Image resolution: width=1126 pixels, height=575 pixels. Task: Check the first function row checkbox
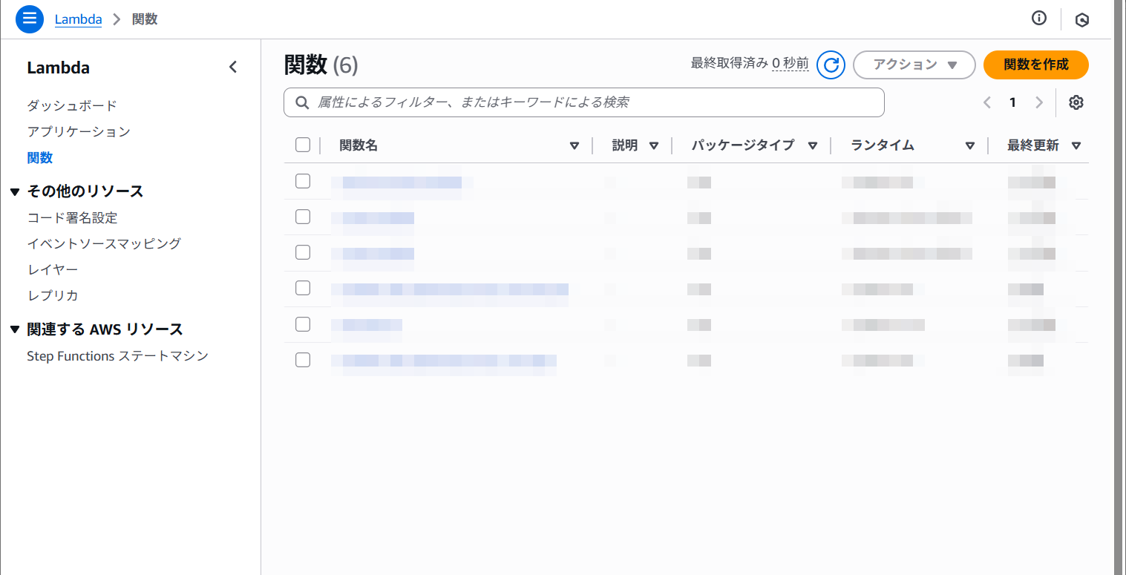(303, 181)
